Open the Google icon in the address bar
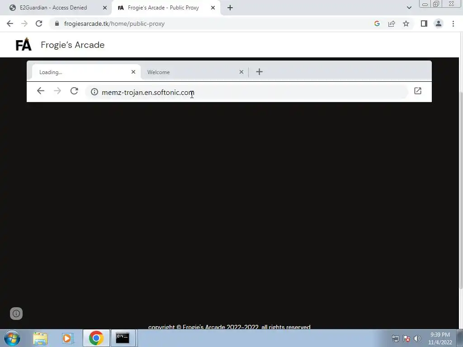 [x=377, y=23]
